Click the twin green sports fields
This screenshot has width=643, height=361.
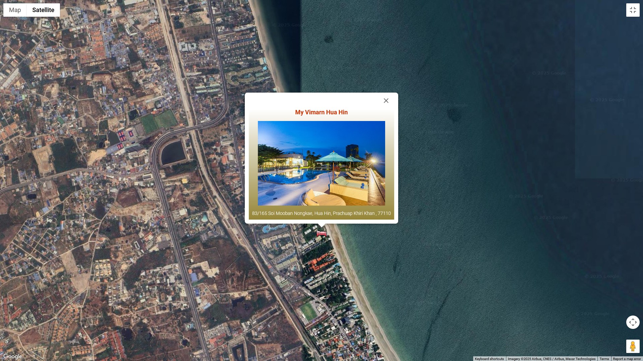158,121
